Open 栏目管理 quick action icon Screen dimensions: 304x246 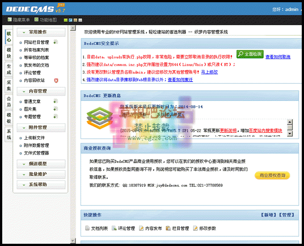click(x=168, y=228)
